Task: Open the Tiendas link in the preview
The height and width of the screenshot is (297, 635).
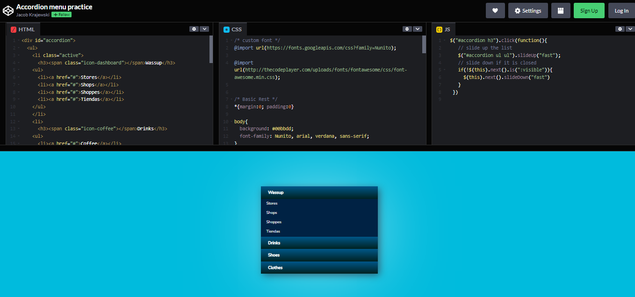Action: click(x=273, y=231)
